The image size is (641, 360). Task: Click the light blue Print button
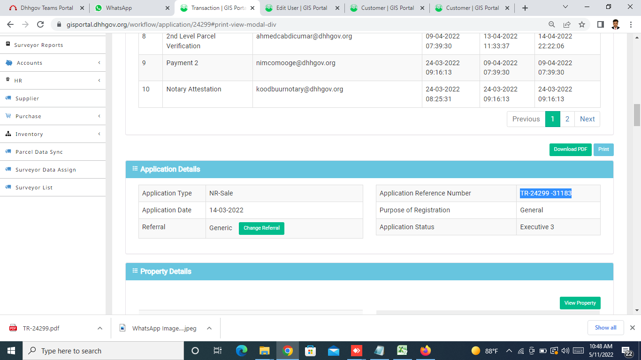pyautogui.click(x=603, y=150)
